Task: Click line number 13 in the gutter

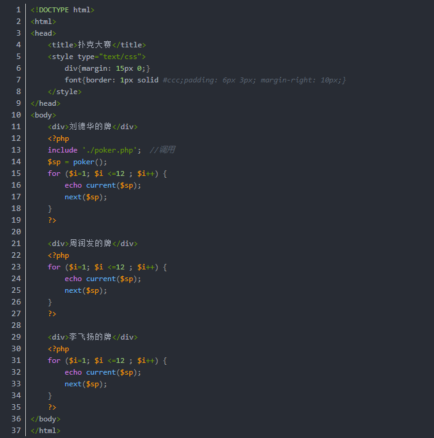Action: (x=17, y=150)
